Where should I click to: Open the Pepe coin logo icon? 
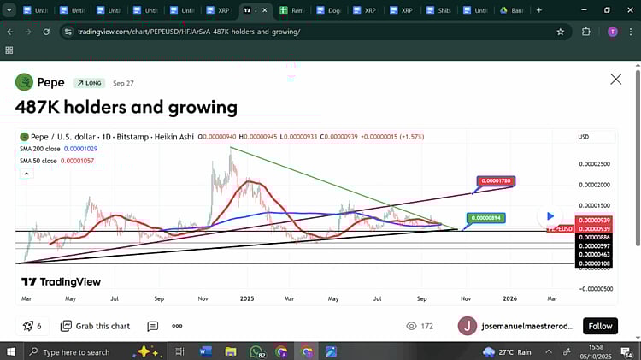(x=24, y=82)
